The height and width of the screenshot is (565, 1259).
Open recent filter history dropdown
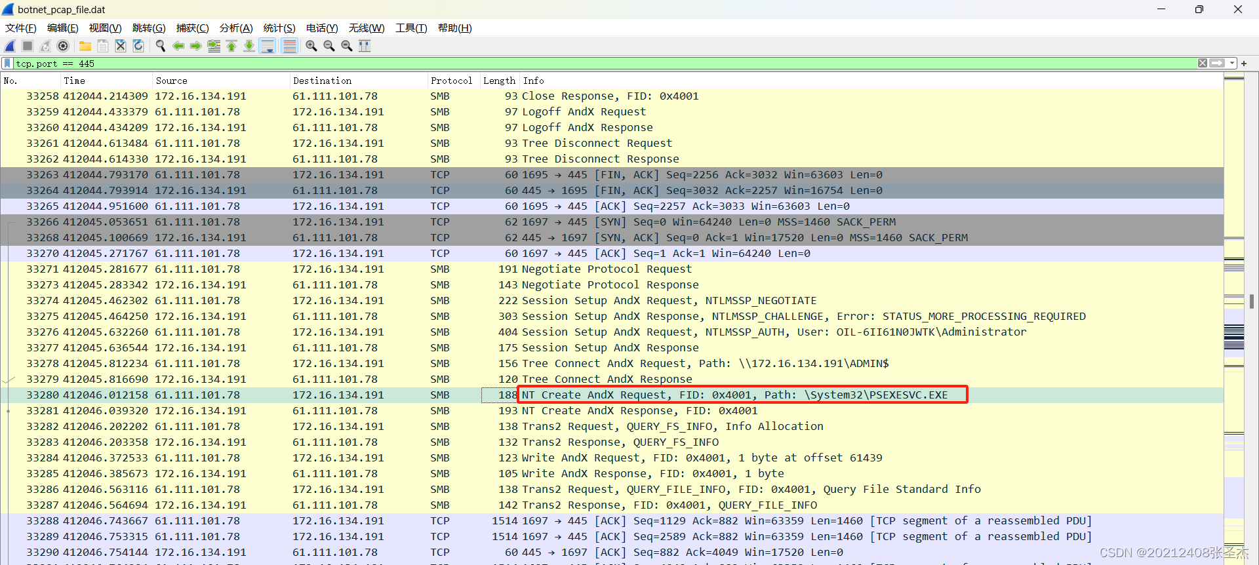[x=1232, y=64]
